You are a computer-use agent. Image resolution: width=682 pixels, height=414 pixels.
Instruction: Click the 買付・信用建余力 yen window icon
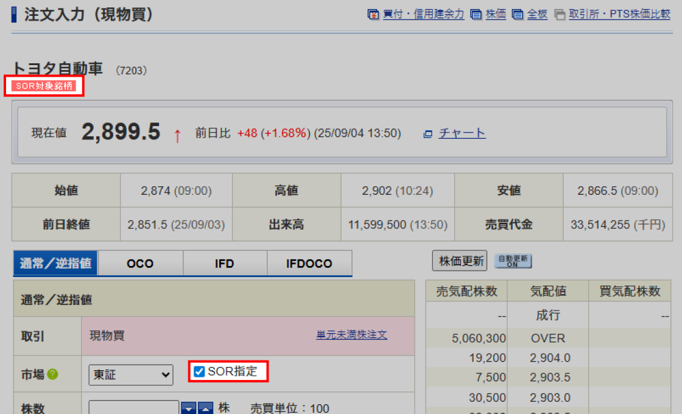373,15
